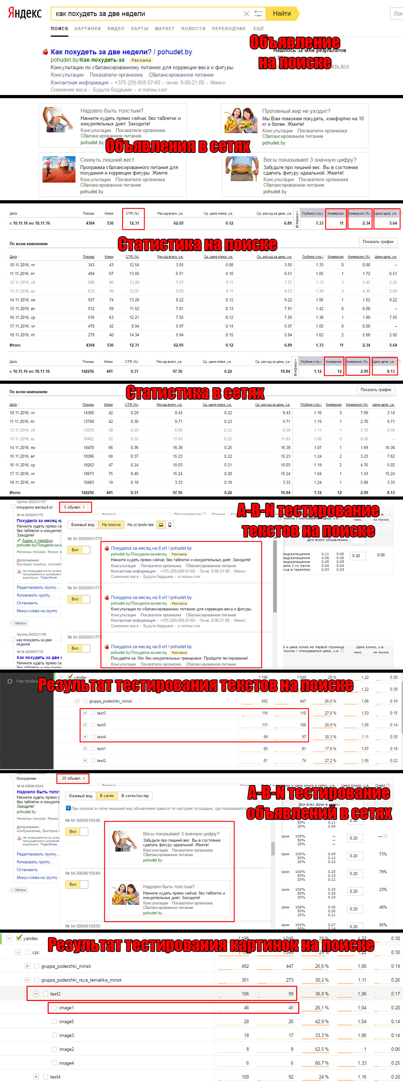This screenshot has height=1089, width=403.
Task: Click the info icon about network ad appearance
Action: [x=69, y=808]
